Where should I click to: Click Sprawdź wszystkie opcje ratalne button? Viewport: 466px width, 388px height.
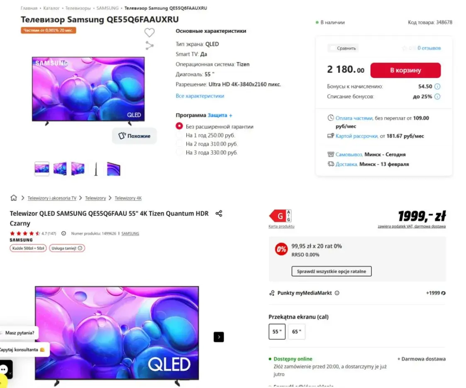point(332,271)
